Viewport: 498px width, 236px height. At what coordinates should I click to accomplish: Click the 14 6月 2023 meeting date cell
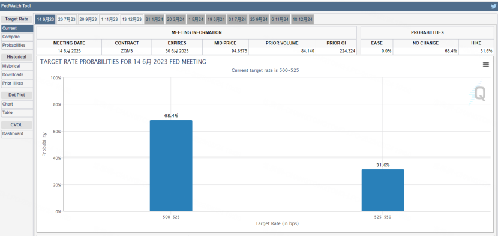69,51
